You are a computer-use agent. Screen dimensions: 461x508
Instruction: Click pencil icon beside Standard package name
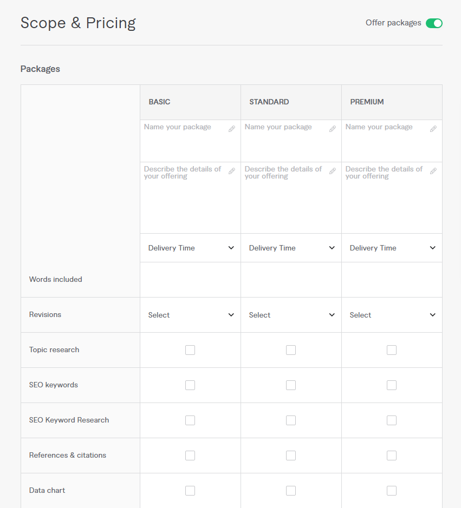333,129
